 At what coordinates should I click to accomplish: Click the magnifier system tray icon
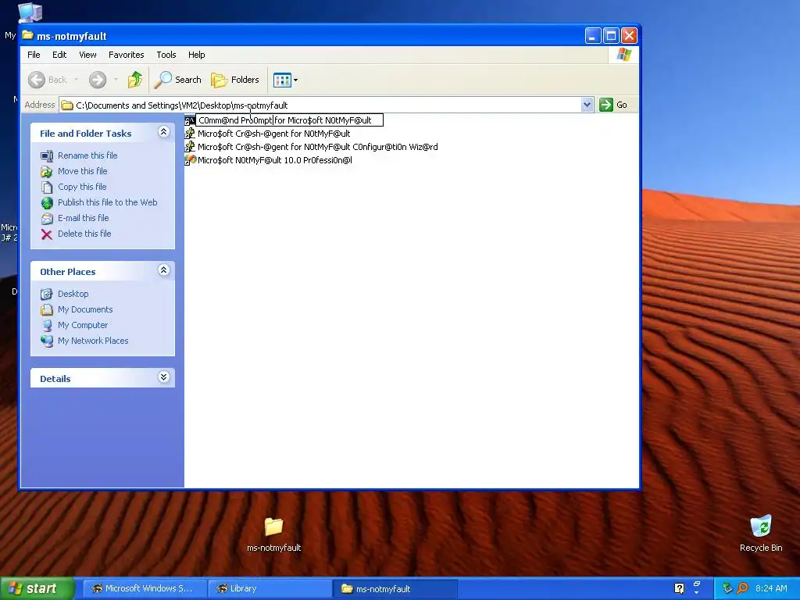pos(742,588)
